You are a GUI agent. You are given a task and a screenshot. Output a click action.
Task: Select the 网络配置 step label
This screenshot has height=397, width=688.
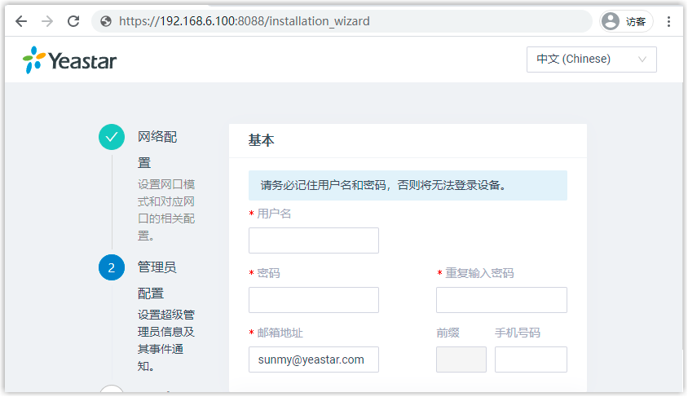[157, 149]
